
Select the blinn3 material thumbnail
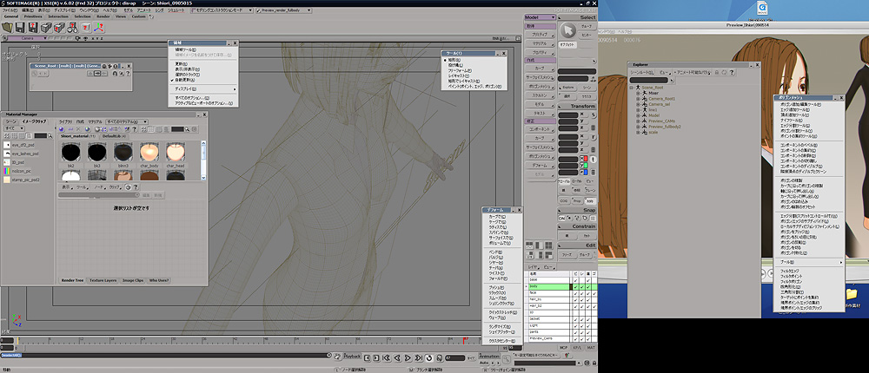pos(123,152)
